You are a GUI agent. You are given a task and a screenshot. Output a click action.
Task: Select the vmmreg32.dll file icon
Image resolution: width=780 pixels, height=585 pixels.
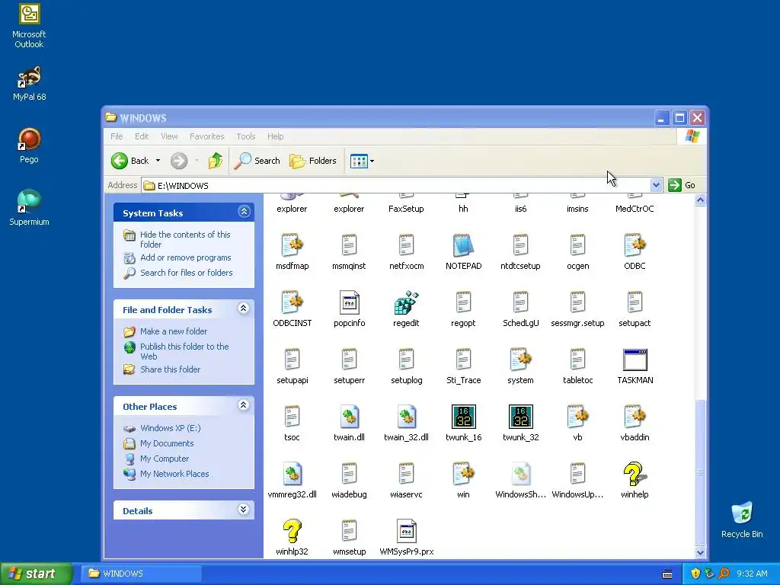(x=292, y=474)
